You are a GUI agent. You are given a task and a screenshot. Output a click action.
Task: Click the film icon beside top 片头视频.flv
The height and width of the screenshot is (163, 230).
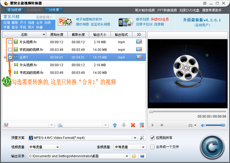click(x=16, y=42)
